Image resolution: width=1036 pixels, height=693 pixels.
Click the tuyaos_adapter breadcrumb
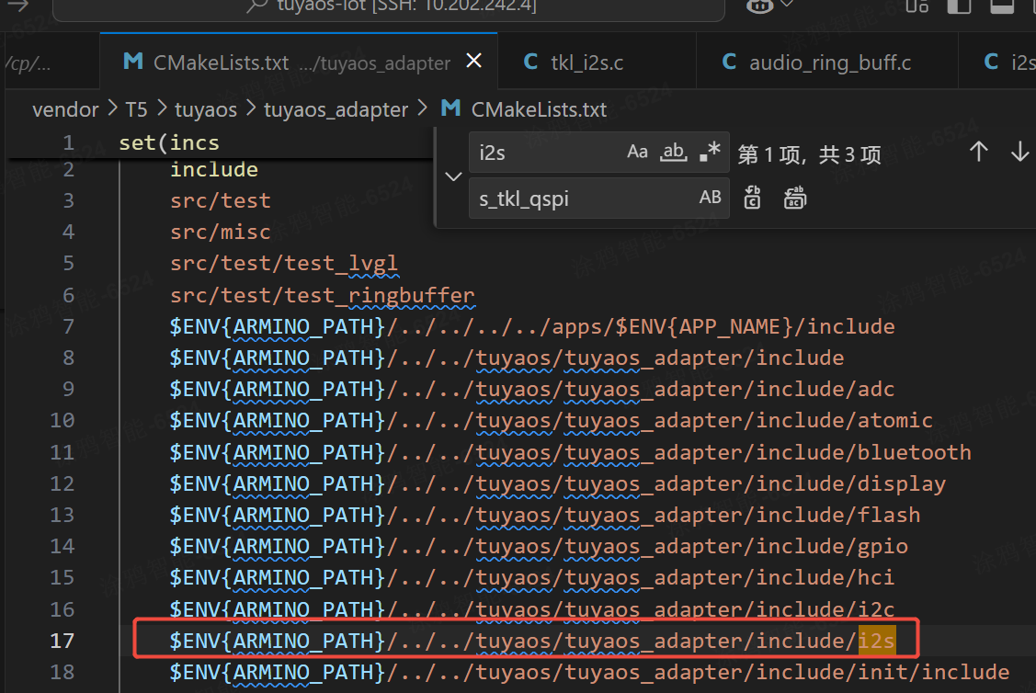click(x=336, y=109)
